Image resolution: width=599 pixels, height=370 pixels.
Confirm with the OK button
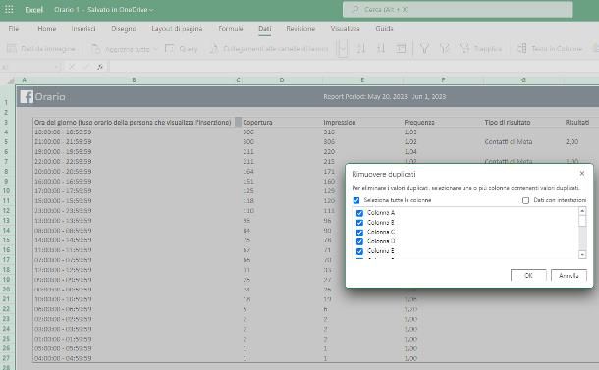[x=528, y=276]
